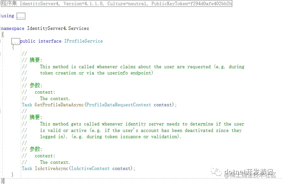This screenshot has height=184, width=282.
Task: Expand the collapsed box before public interface
Action: [16, 41]
